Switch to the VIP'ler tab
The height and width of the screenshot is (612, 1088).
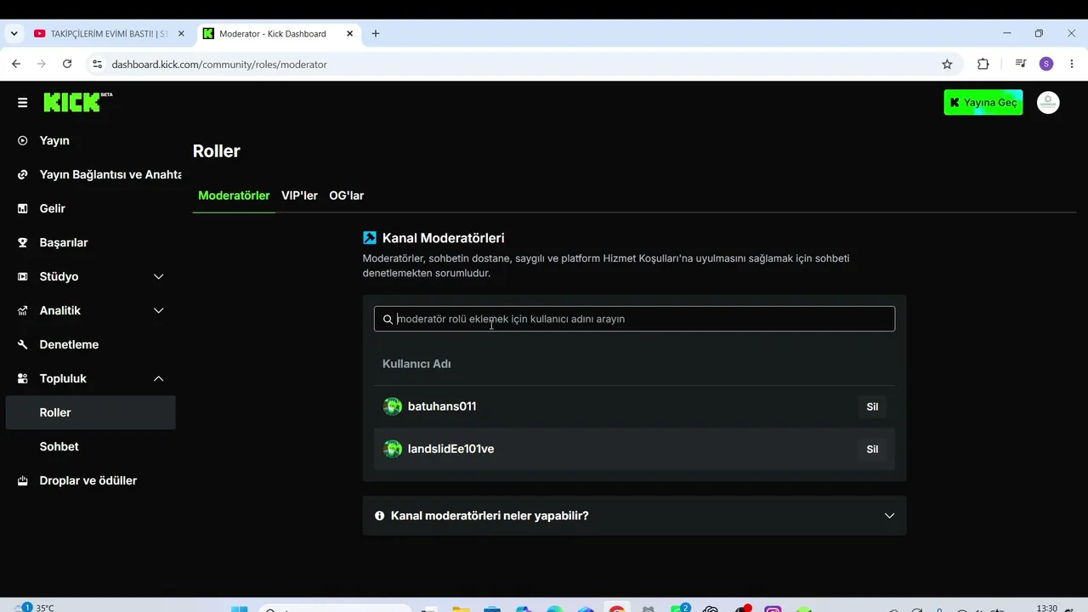coord(299,195)
